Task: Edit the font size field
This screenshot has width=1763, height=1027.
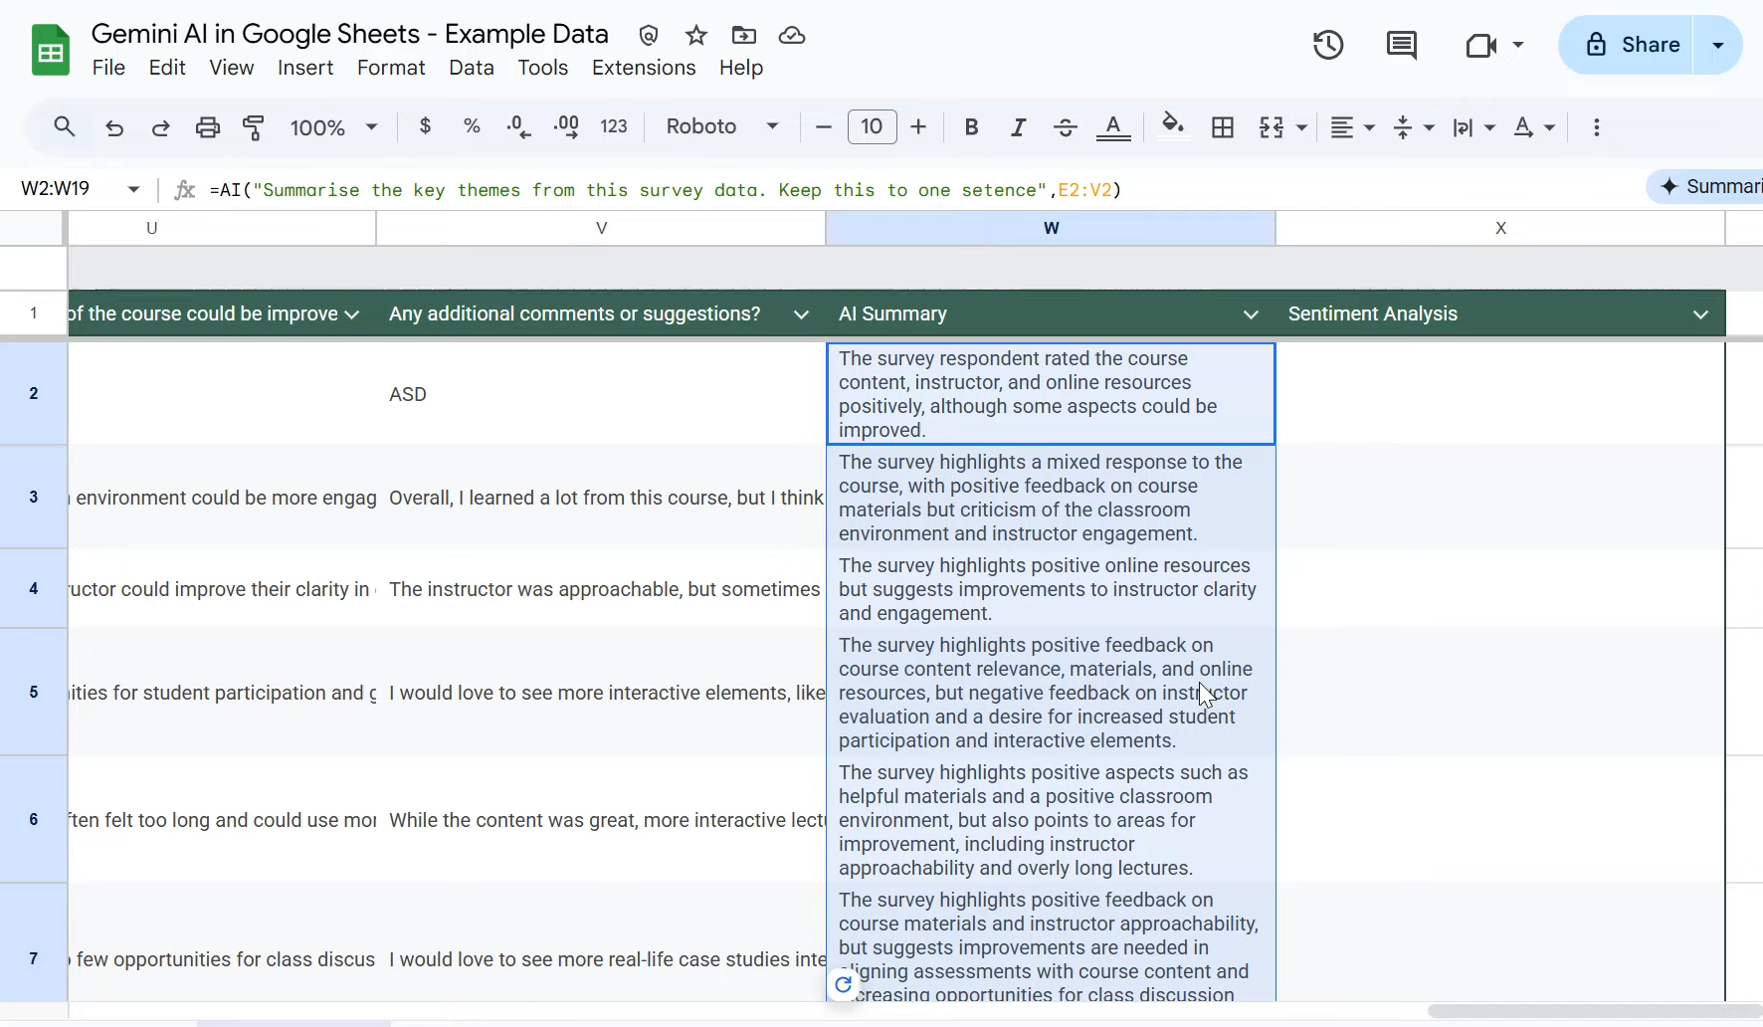Action: (x=873, y=126)
